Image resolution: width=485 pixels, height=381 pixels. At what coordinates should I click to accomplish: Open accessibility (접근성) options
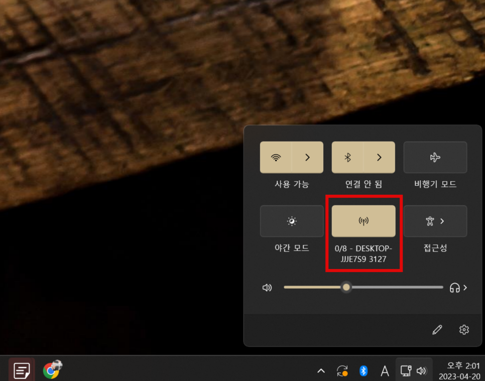coord(435,221)
